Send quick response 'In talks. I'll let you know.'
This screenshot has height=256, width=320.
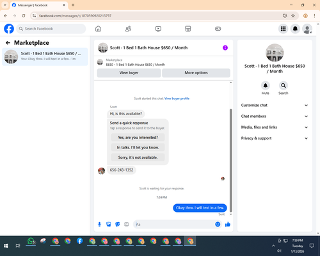click(x=138, y=147)
